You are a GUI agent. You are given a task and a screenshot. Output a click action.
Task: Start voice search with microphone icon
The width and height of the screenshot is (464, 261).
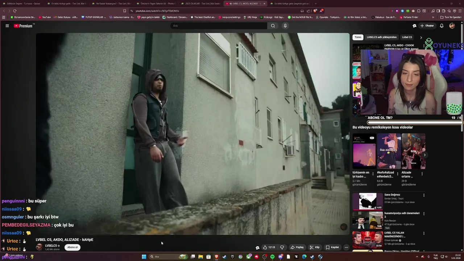coord(285,26)
